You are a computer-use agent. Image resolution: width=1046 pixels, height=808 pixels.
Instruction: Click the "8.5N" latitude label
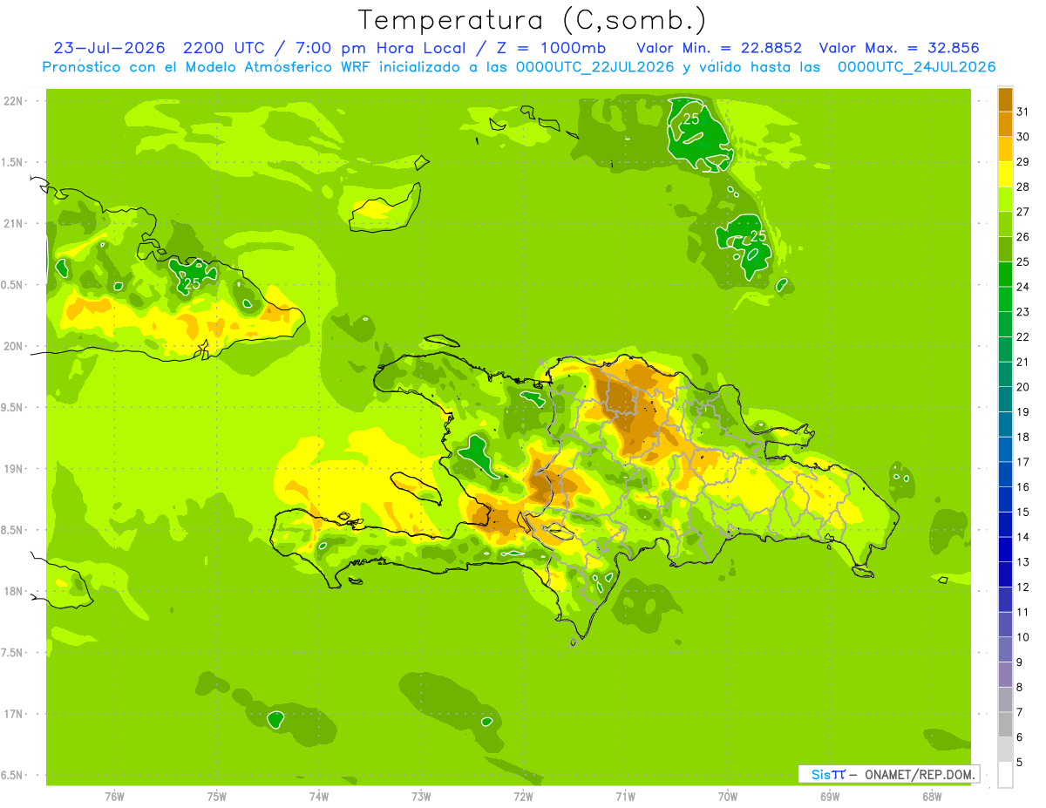(x=13, y=530)
